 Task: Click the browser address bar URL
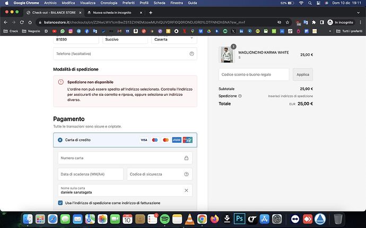[x=144, y=22]
